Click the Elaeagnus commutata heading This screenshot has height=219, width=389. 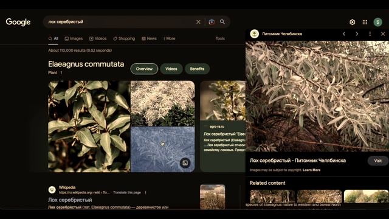click(x=86, y=64)
